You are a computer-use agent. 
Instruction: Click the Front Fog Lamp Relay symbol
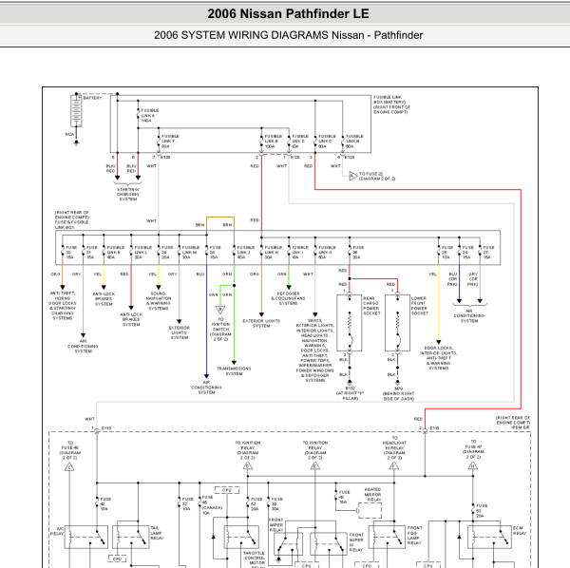[389, 536]
